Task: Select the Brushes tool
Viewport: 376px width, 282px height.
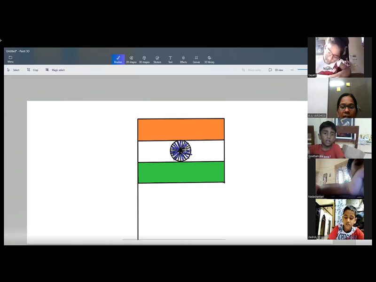Action: 118,59
